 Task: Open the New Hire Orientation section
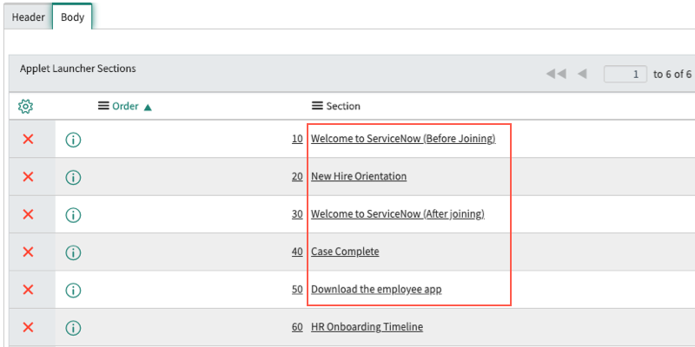point(359,177)
